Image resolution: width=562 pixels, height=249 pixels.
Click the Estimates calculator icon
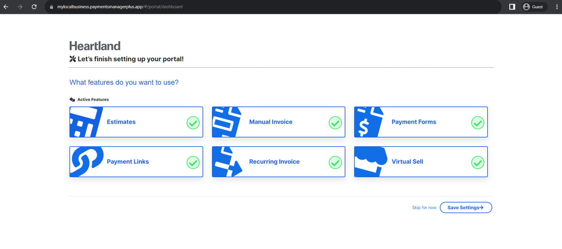click(x=86, y=122)
